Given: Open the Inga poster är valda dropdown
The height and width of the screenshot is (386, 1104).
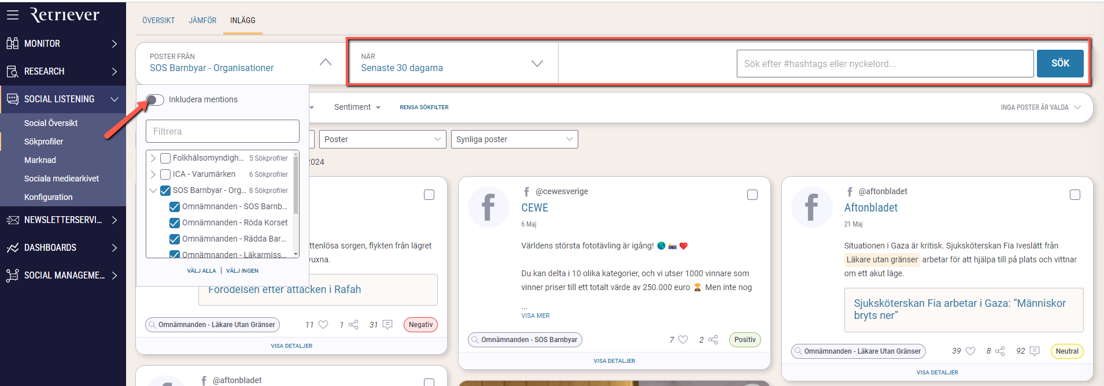Looking at the screenshot, I should coord(1041,107).
